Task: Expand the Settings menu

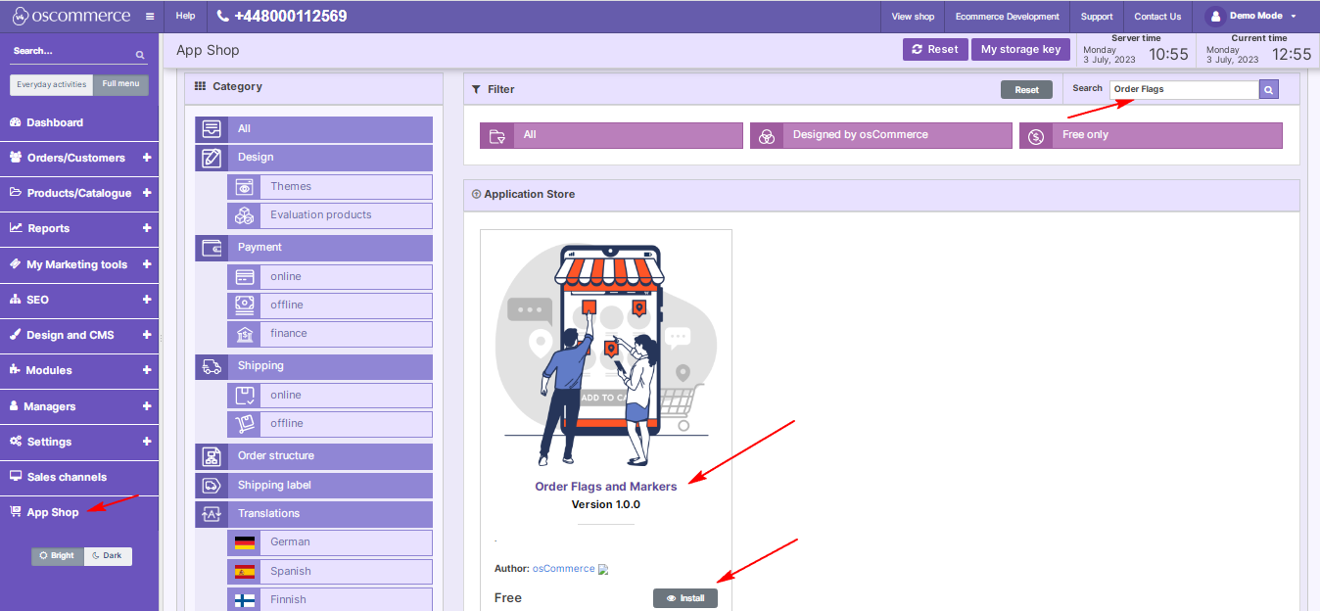Action: tap(147, 442)
